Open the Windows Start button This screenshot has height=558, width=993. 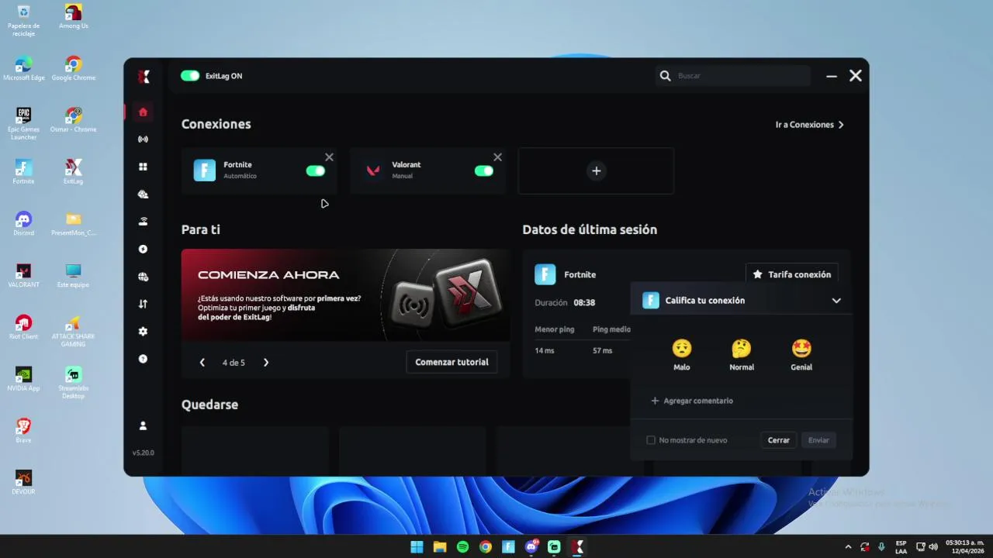(x=417, y=547)
